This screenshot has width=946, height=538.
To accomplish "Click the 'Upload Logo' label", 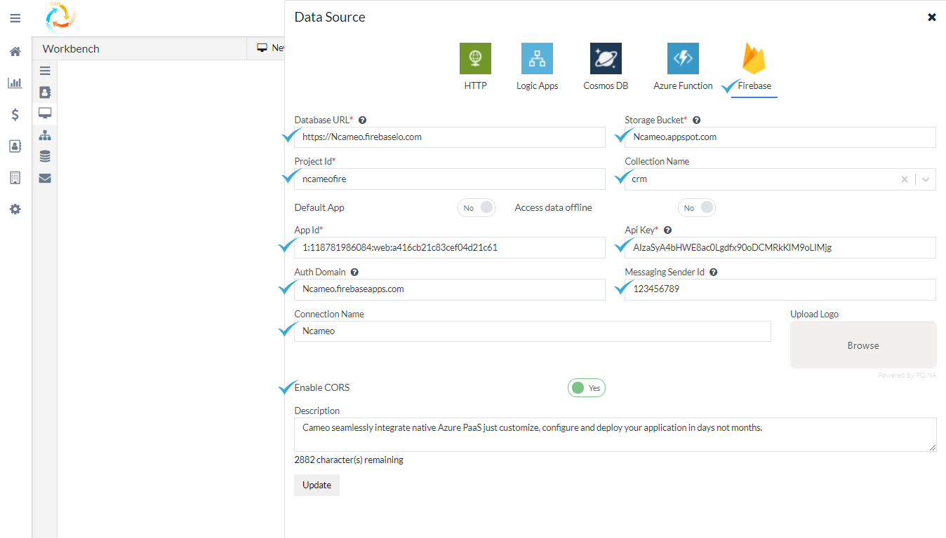I will click(x=814, y=314).
